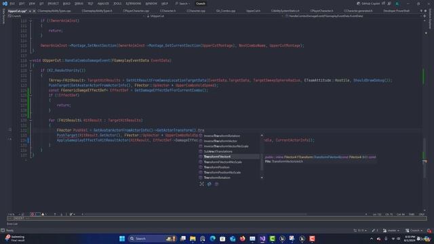Switch to CCharacter.generated.h tab
This screenshot has height=244, width=434.
tap(359, 11)
